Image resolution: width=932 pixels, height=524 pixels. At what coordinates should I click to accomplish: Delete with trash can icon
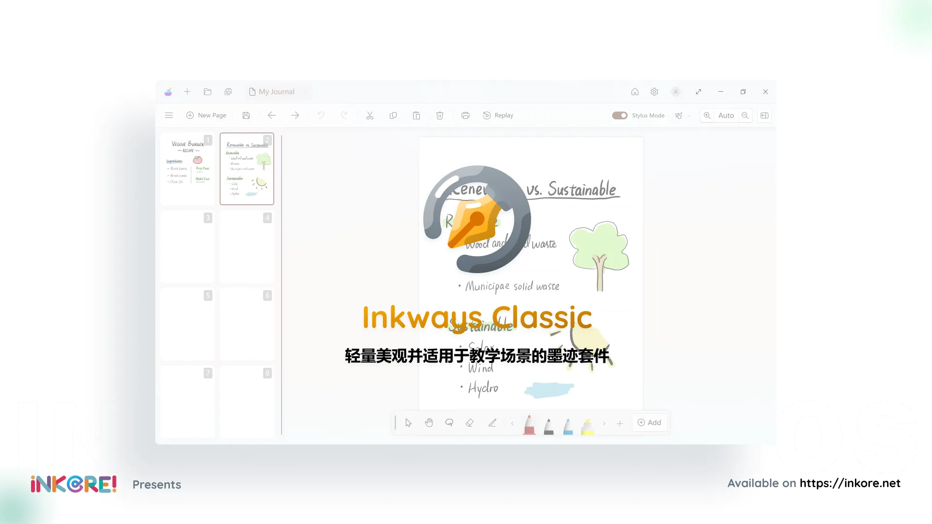point(440,115)
